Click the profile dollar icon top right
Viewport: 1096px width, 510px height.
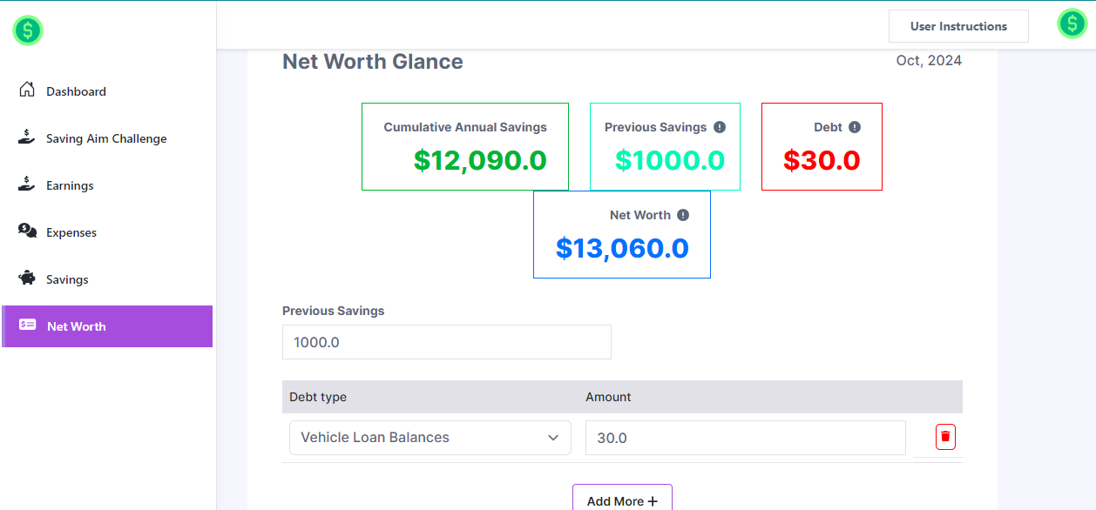(1072, 24)
